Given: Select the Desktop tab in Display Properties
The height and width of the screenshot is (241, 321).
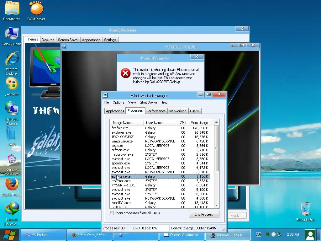Looking at the screenshot, I should (x=48, y=40).
